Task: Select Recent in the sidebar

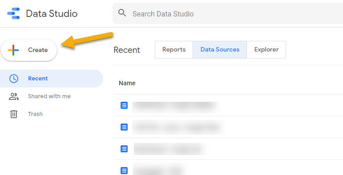Action: [52, 79]
